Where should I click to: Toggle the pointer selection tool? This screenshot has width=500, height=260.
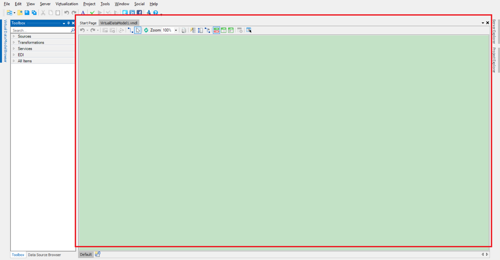(x=138, y=30)
